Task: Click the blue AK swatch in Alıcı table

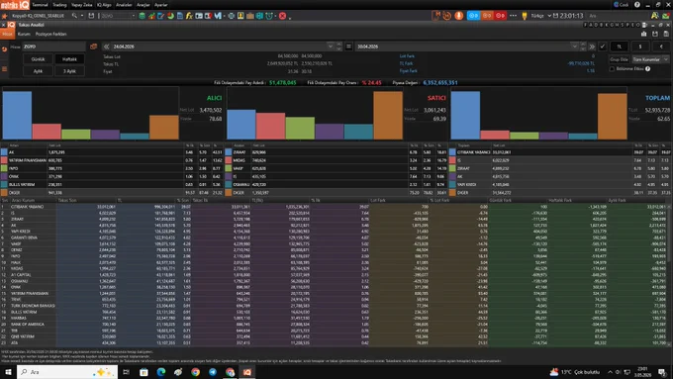Action: coord(4,152)
